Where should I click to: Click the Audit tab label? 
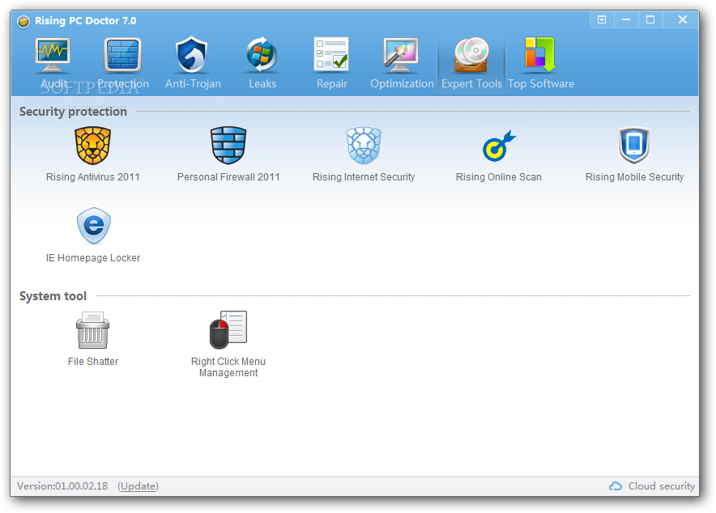click(54, 84)
